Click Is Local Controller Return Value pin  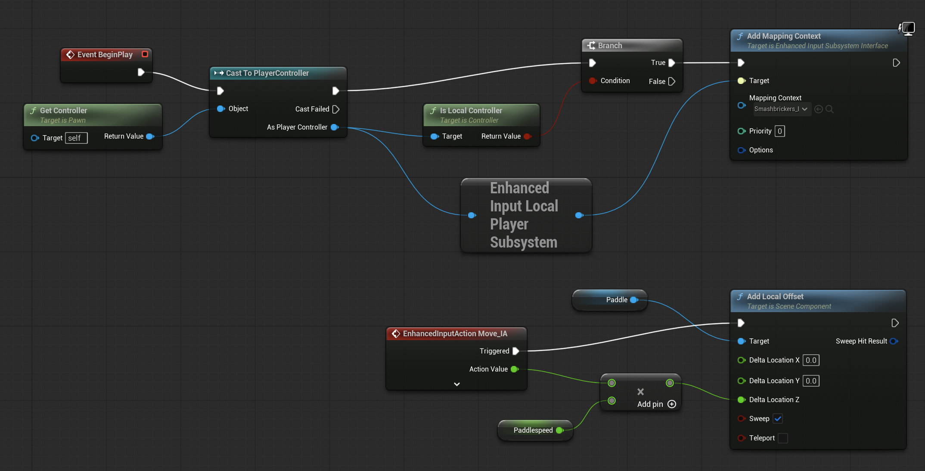528,136
